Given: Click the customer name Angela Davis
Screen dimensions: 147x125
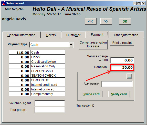Looking at the screenshot, I should coord(14,19).
